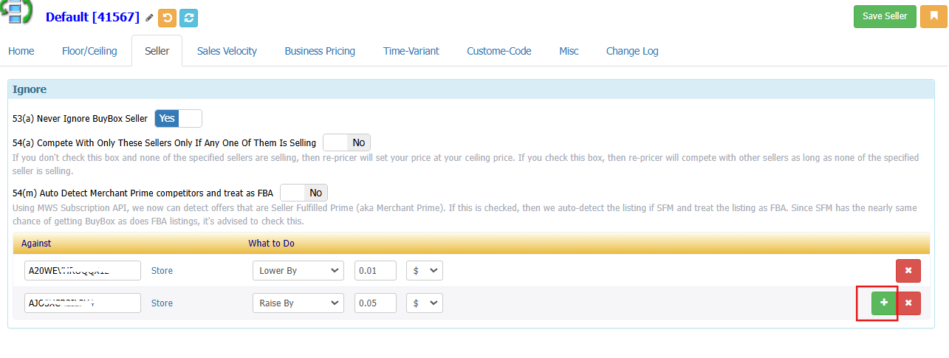Click the re-pricer logo icon

16,13
